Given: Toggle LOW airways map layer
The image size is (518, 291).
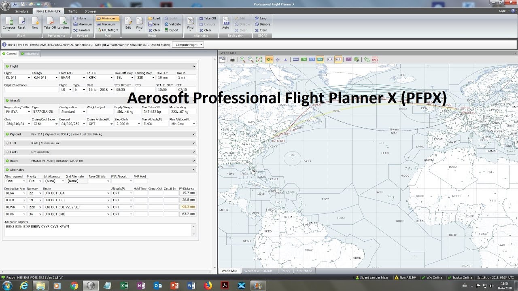Looking at the screenshot, I should point(304,59).
